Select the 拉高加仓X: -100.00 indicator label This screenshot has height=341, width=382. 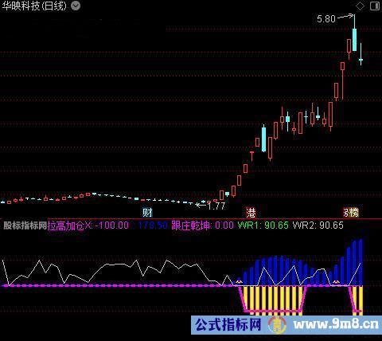(88, 225)
